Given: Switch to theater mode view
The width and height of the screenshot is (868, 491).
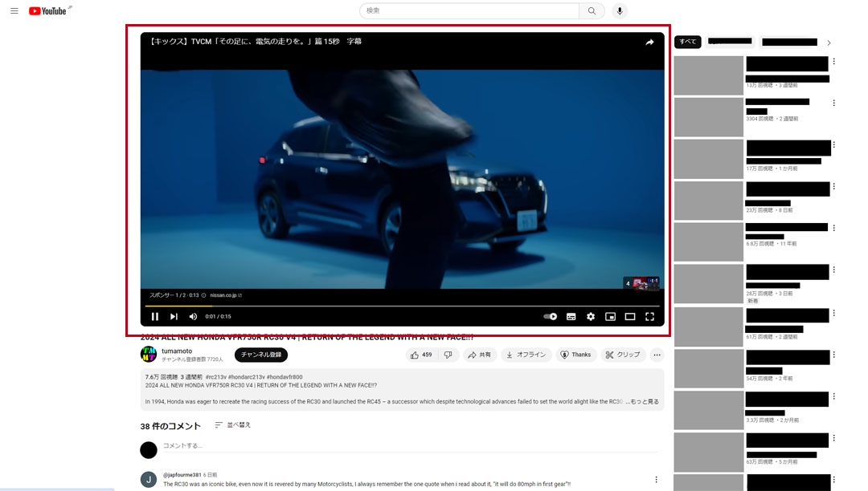Looking at the screenshot, I should point(630,317).
